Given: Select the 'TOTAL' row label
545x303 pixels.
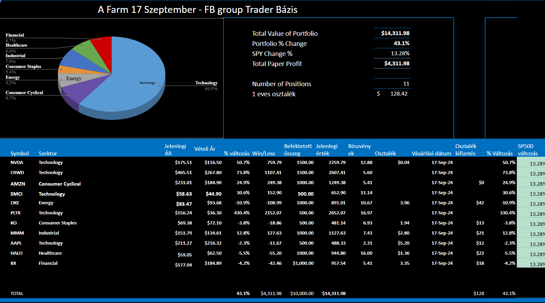Looking at the screenshot, I should [17, 294].
